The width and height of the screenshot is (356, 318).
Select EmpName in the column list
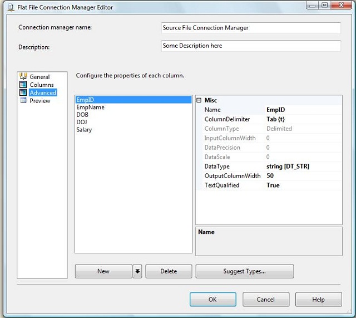click(x=90, y=107)
